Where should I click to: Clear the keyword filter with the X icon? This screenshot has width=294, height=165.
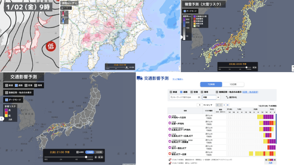(x=199, y=97)
